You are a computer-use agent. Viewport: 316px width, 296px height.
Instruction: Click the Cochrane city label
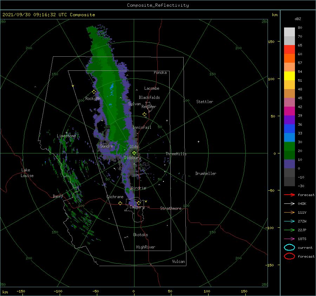pyautogui.click(x=115, y=197)
